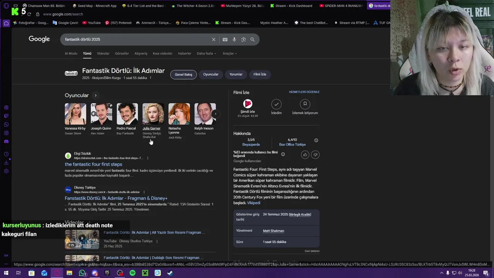Open the fantastic four first steps result
The image size is (494, 278).
point(93,164)
